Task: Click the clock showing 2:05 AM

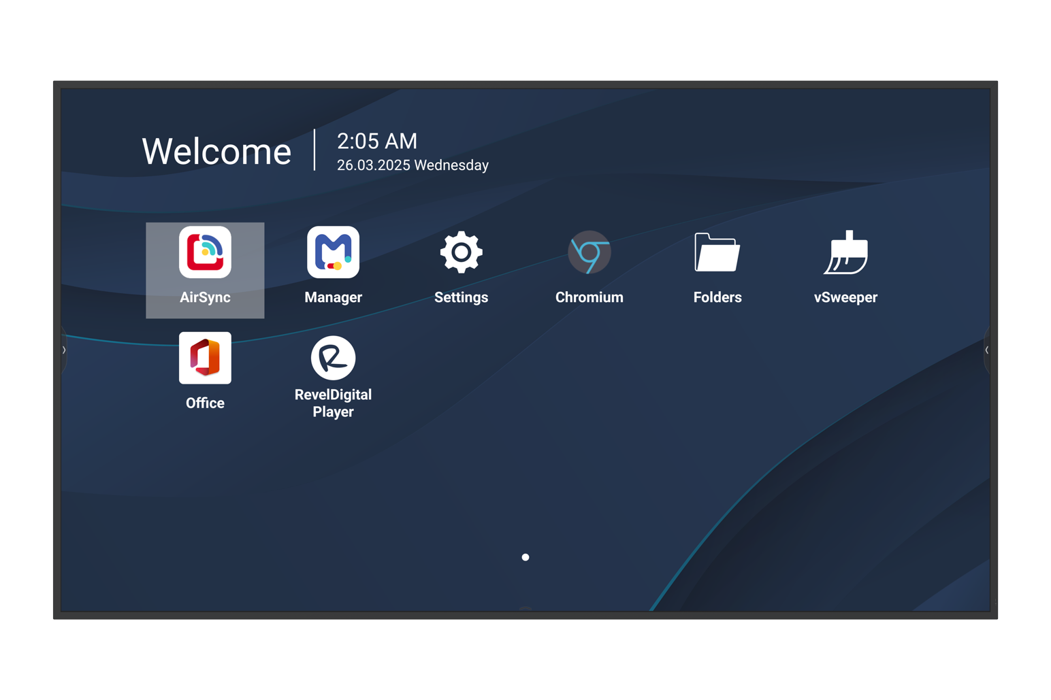Action: 376,141
